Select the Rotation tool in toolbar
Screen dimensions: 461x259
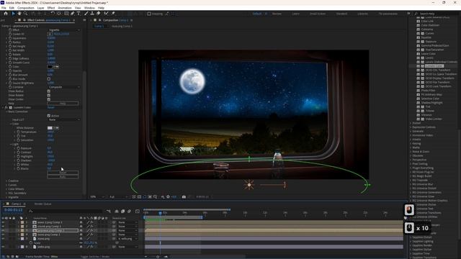[53, 14]
